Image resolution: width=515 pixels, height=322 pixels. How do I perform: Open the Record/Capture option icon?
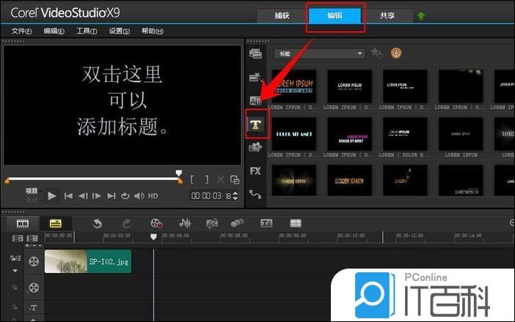click(156, 224)
